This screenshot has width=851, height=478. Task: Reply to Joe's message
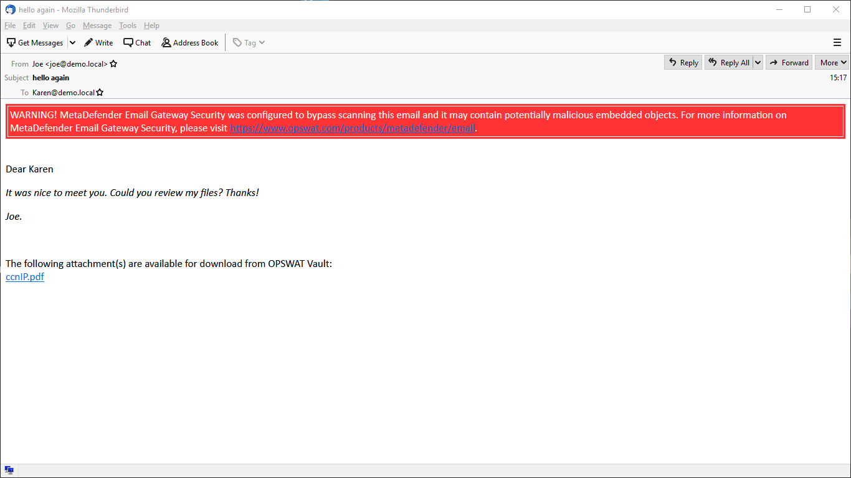(x=683, y=62)
